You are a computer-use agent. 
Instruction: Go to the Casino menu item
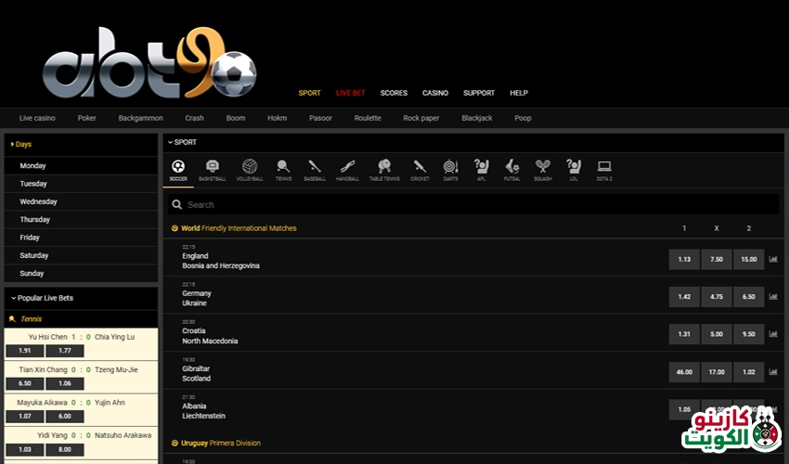click(434, 93)
